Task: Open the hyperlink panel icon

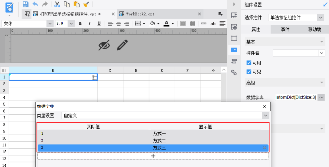Action: coord(234,72)
